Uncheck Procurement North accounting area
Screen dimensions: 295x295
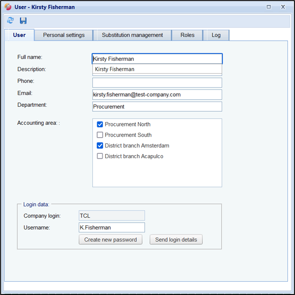[x=100, y=124]
